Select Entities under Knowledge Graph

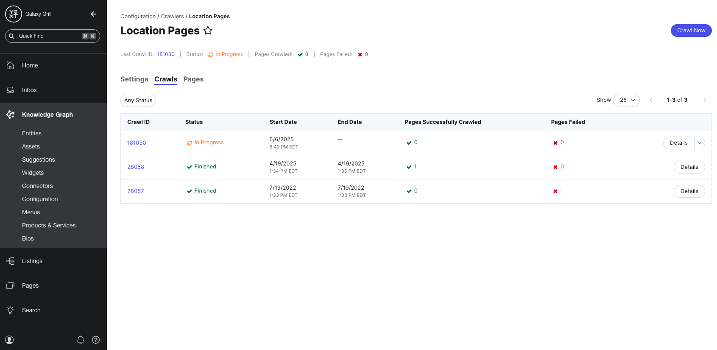point(32,133)
